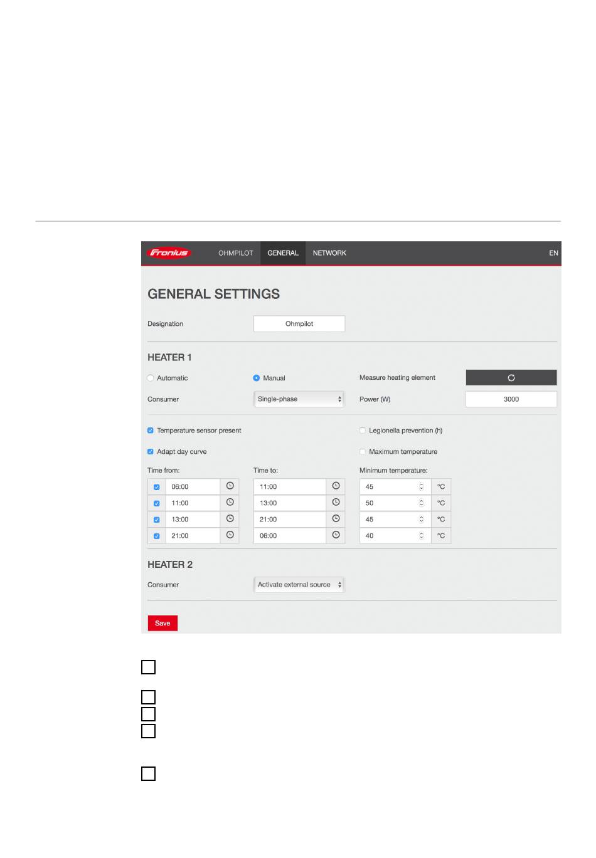Open clock picker for 21:00 Time from
596x858 pixels.
pos(230,535)
